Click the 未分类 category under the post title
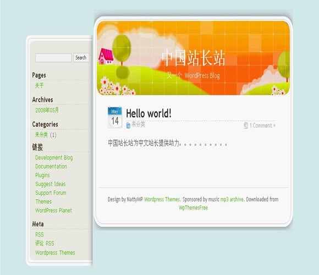The width and height of the screenshot is (319, 275). point(139,124)
